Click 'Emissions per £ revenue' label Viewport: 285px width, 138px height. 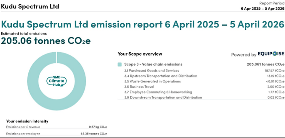coord(23,127)
